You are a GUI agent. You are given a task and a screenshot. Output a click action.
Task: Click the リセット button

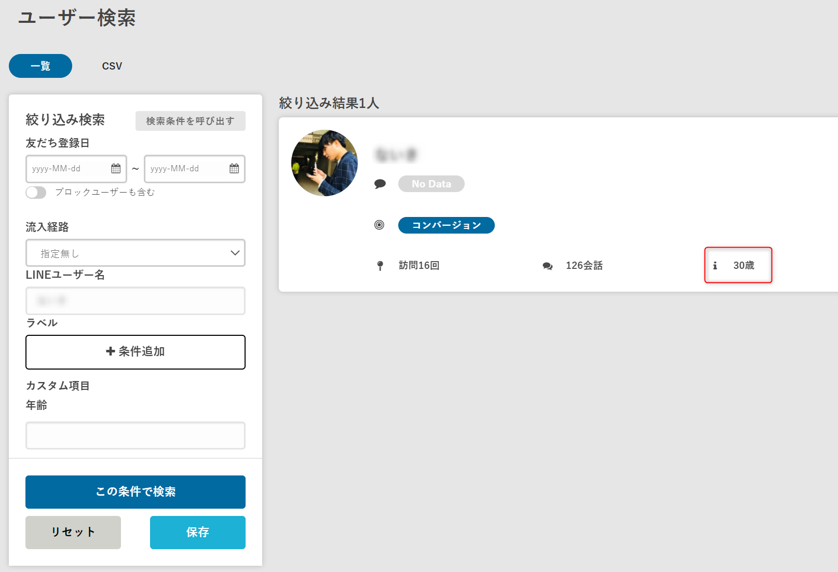click(x=73, y=532)
